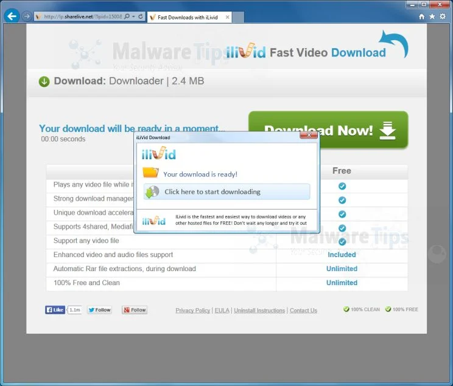453x386 pixels.
Task: Click the Twitter Follow button
Action: click(x=100, y=310)
